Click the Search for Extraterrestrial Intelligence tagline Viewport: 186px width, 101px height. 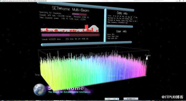69,92
